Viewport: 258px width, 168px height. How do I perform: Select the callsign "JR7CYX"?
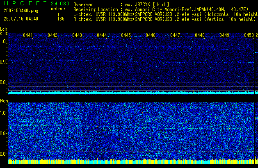(142, 5)
